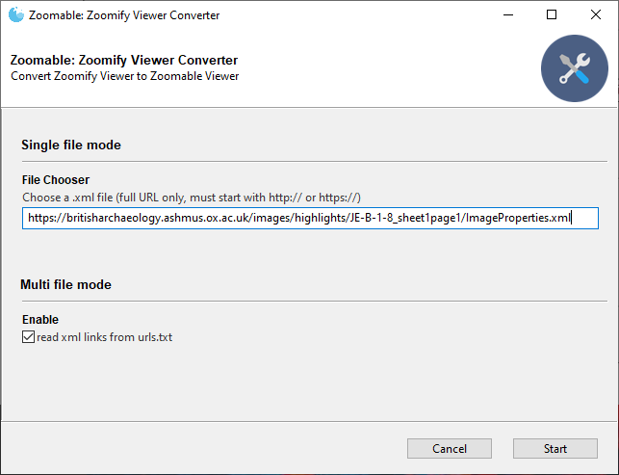Click the wrench and screwdriver header icon
This screenshot has height=475, width=619.
(x=574, y=68)
